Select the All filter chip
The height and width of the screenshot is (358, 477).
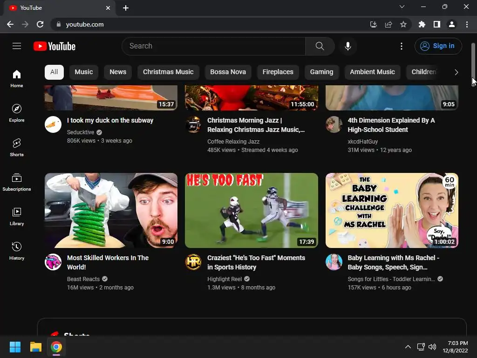click(x=54, y=72)
